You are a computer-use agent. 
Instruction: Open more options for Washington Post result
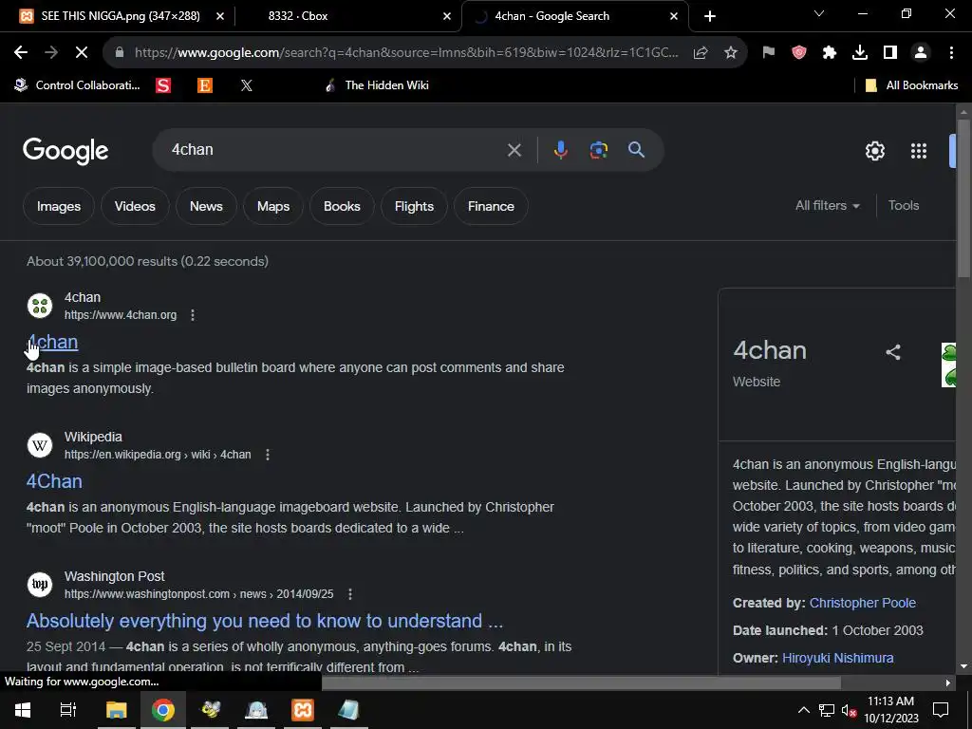pyautogui.click(x=349, y=594)
